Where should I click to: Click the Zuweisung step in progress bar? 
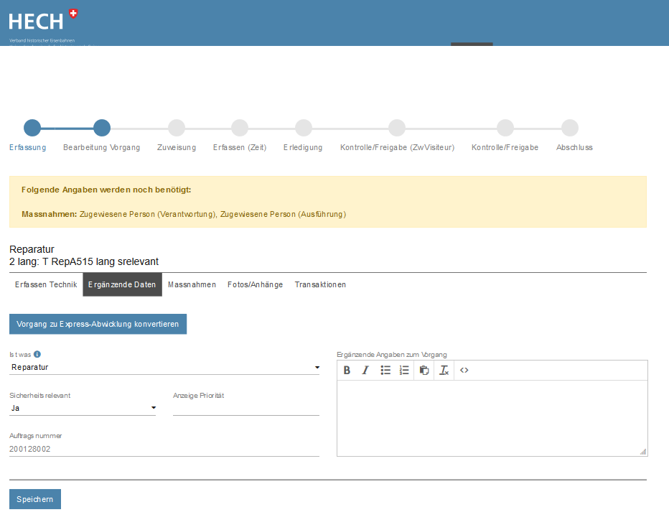pos(177,128)
